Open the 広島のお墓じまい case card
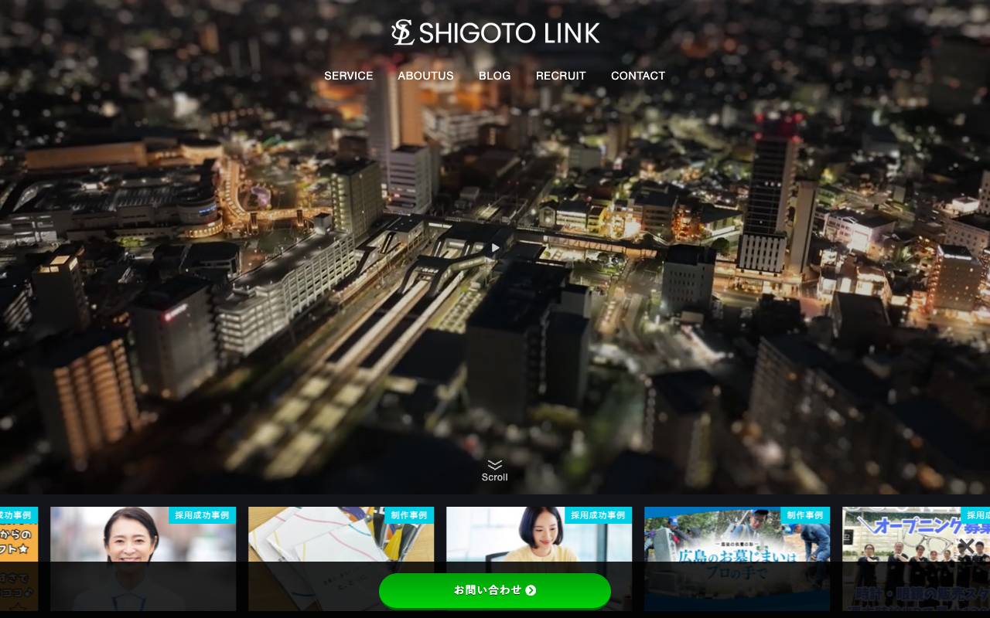The width and height of the screenshot is (990, 618). click(737, 559)
